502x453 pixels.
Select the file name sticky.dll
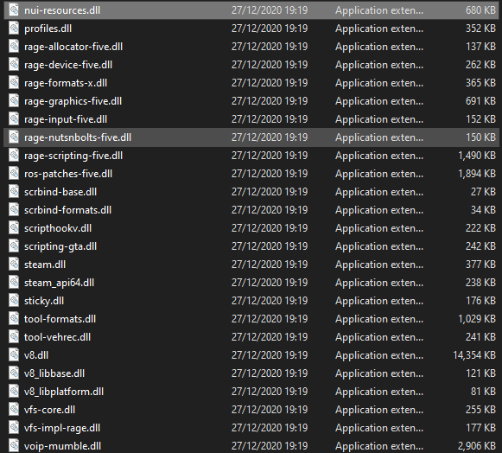[44, 301]
